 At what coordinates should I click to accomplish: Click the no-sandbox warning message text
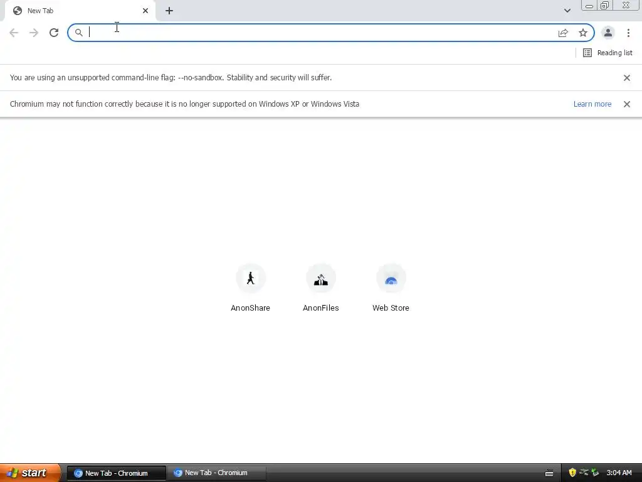point(171,78)
